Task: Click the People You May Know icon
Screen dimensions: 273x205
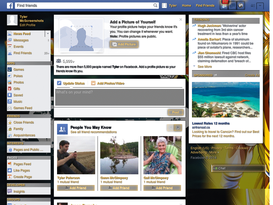Action: (62, 129)
